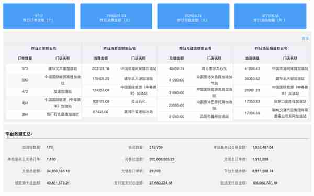The height and width of the screenshot is (196, 314).
Task: Click the fourth blue card showing 47706.56
Action: 271,16
